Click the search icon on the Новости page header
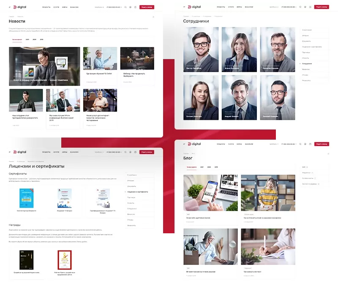Viewport: 338px width, 297px height. click(126, 7)
